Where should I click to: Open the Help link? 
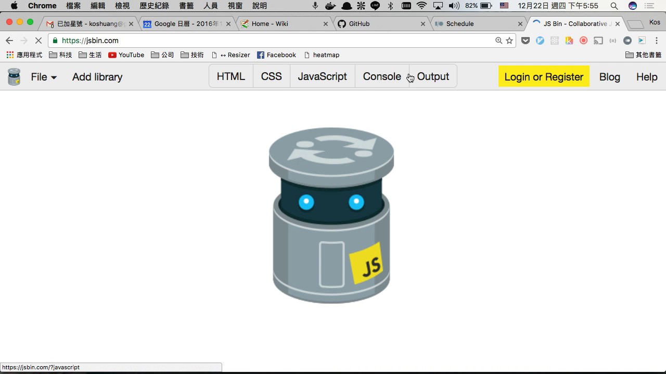point(647,77)
